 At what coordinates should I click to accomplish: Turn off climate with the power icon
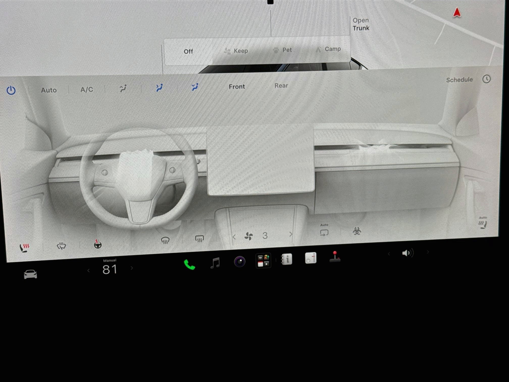pos(11,90)
